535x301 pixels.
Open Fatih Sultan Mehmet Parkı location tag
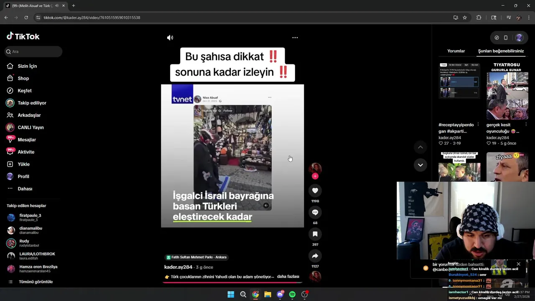(196, 258)
